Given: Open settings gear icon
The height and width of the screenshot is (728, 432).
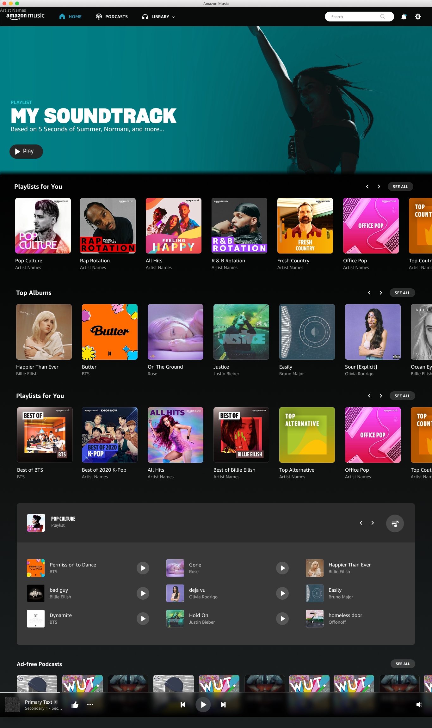Looking at the screenshot, I should pos(418,17).
